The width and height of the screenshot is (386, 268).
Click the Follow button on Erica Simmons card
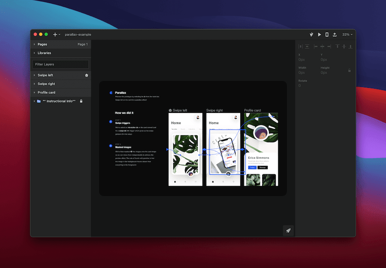click(253, 167)
